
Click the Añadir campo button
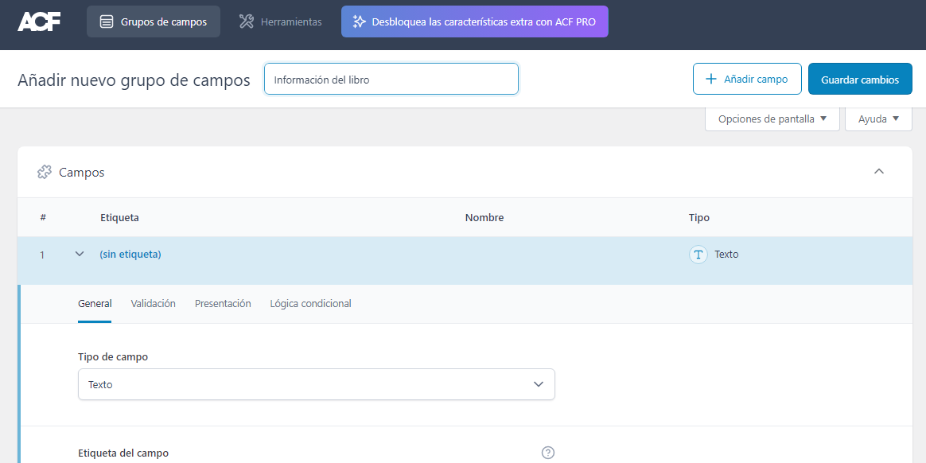(747, 79)
